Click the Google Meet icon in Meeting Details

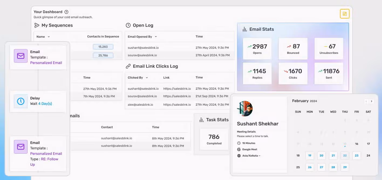pyautogui.click(x=239, y=149)
